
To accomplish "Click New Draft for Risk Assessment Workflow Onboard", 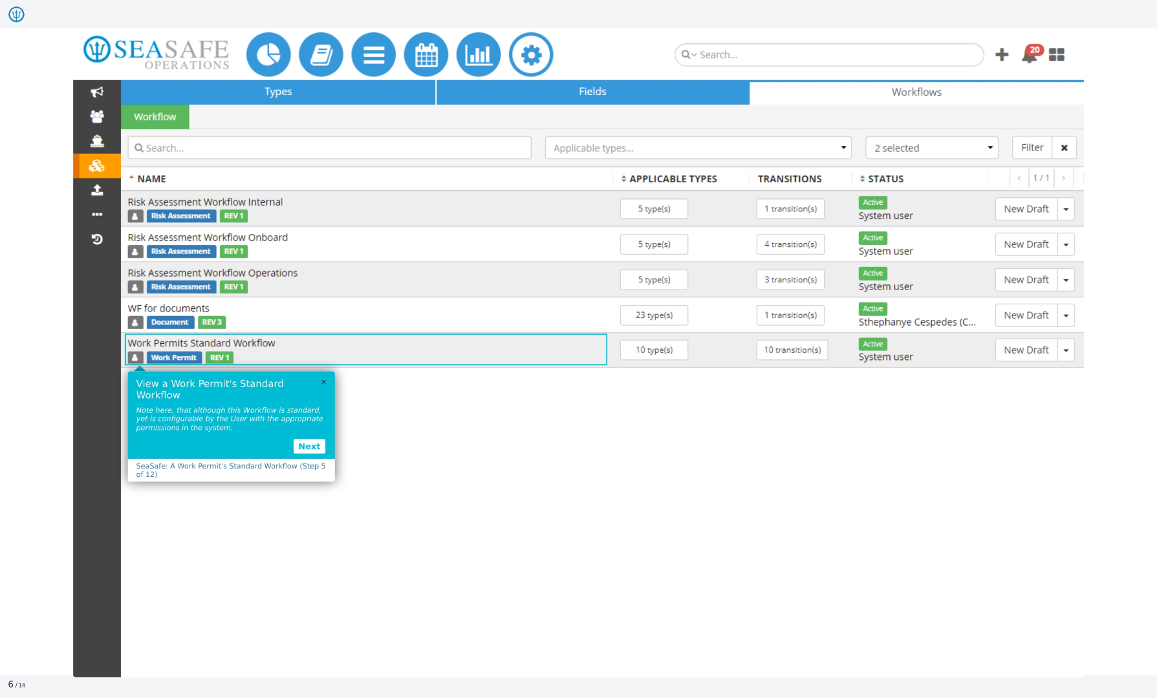I will pos(1026,244).
